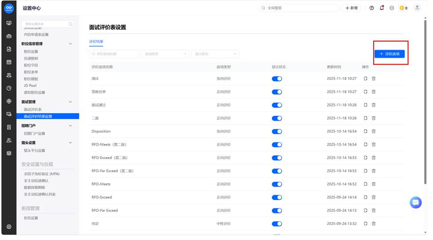433x240 pixels.
Task: Collapse the 面试管理 section
Action: [x=70, y=102]
